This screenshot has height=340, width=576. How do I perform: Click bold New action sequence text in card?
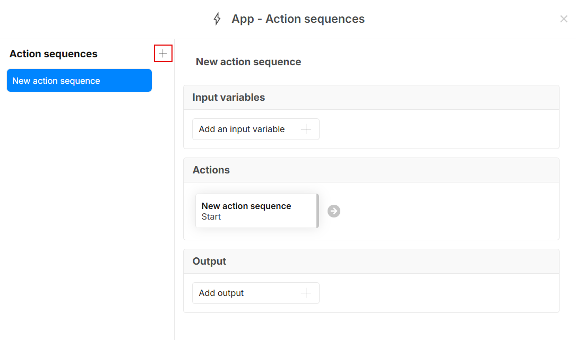coord(246,206)
